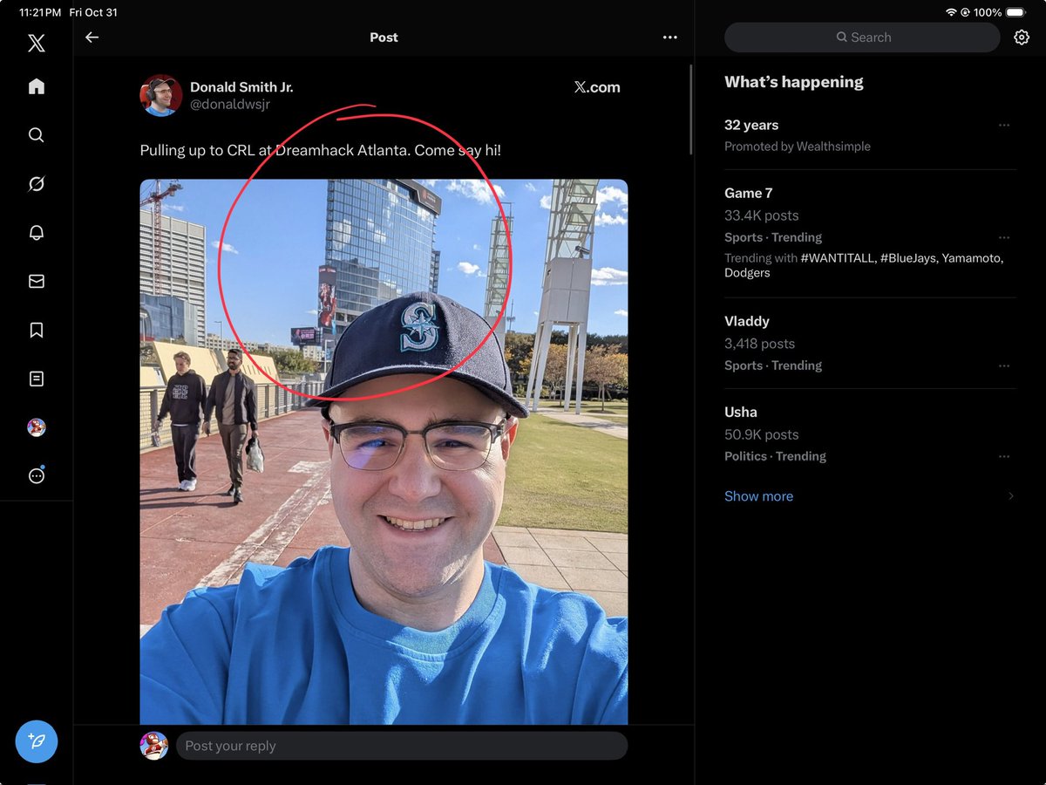The width and height of the screenshot is (1046, 785).
Task: Tap the Fri Oct 31 date
Action: (x=93, y=13)
